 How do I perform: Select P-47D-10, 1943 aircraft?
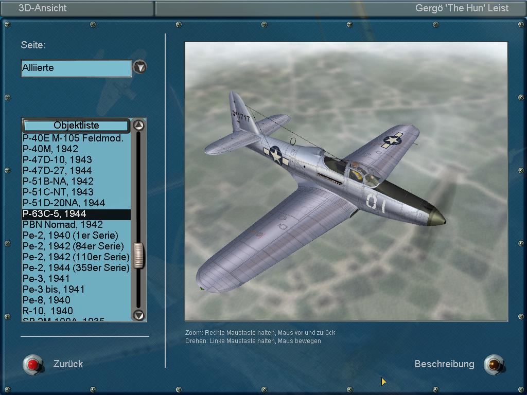(x=76, y=159)
